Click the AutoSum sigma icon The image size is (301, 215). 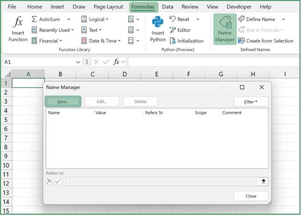34,19
